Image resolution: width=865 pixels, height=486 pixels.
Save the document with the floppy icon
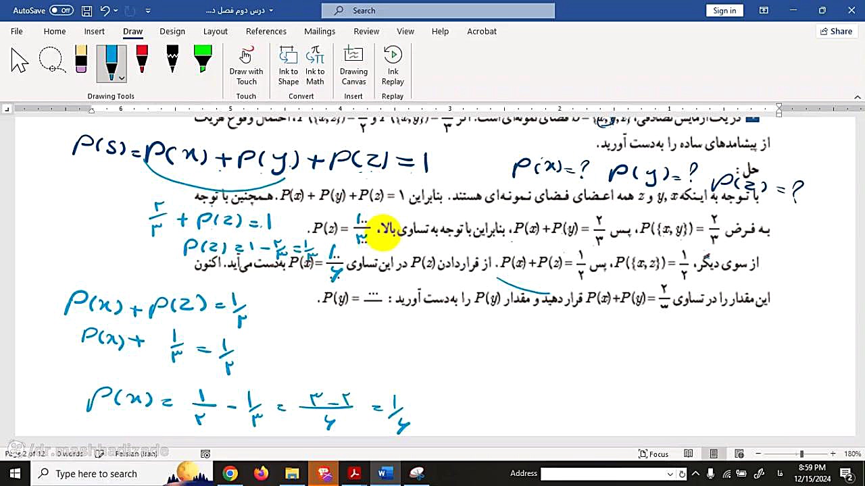coord(86,10)
